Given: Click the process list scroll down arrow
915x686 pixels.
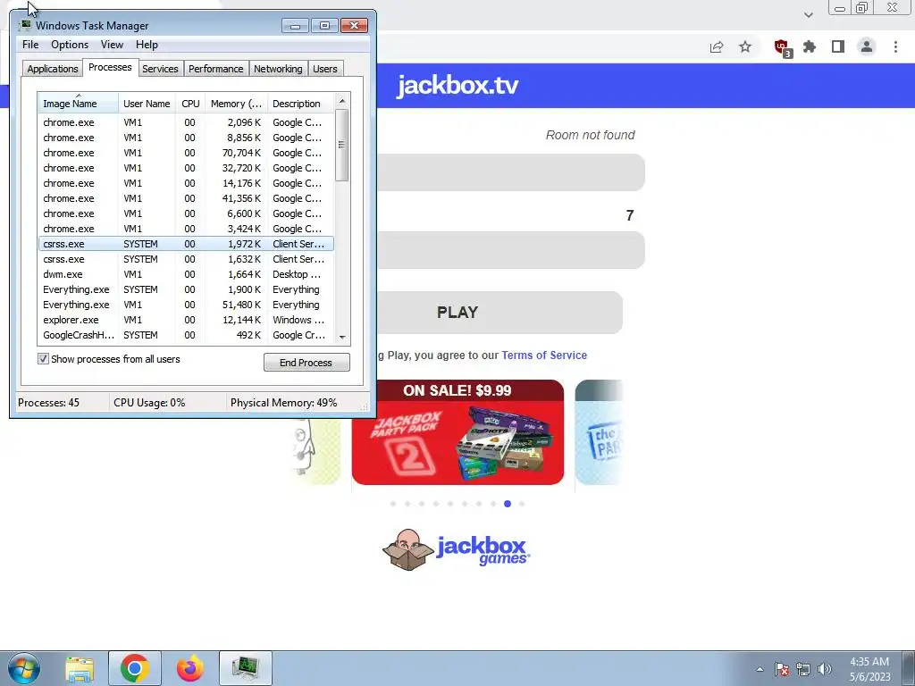Looking at the screenshot, I should click(x=342, y=337).
